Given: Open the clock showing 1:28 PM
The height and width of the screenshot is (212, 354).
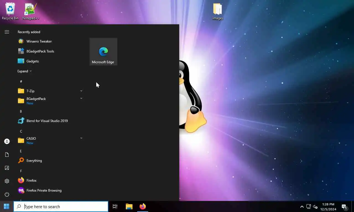Looking at the screenshot, I should click(329, 206).
